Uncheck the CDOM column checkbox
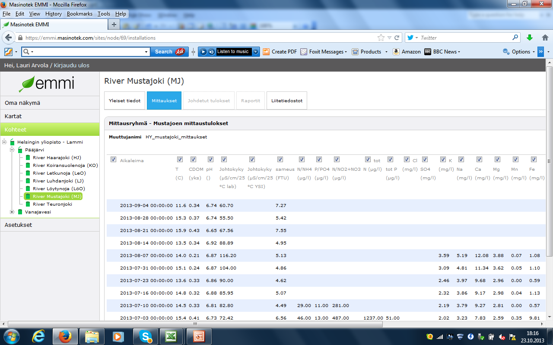Screen dimensions: 553x345 point(193,160)
